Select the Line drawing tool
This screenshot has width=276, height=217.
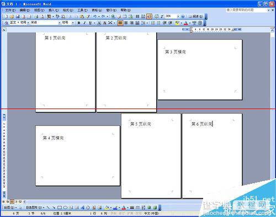[x=48, y=208]
